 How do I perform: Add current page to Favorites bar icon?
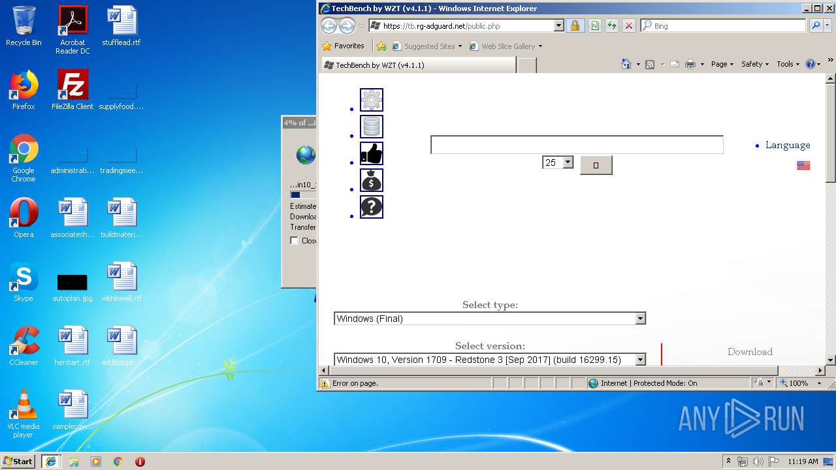381,46
